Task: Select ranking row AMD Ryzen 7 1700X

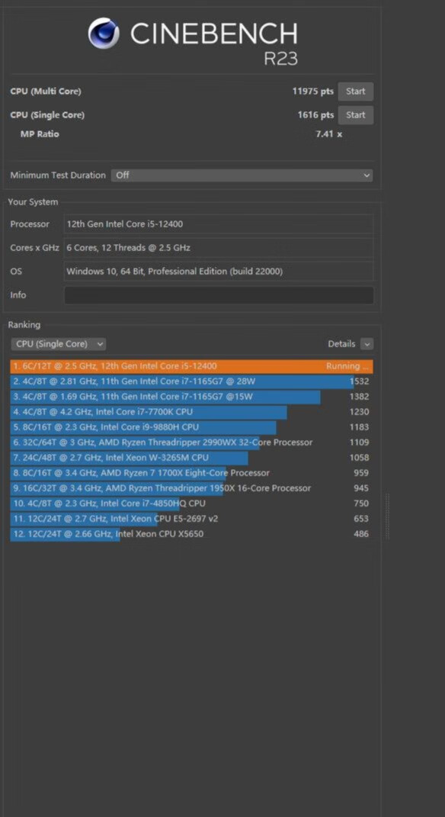Action: pyautogui.click(x=191, y=473)
